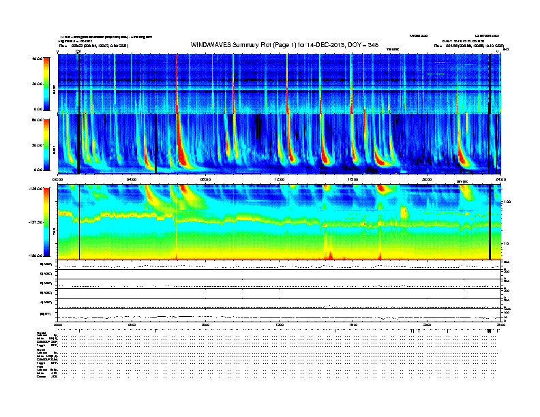Click the -125.00 label on THR color scale
The image size is (540, 417).
pos(35,189)
